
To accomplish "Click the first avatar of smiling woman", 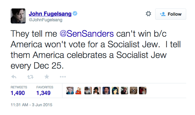I will (x=70, y=91).
